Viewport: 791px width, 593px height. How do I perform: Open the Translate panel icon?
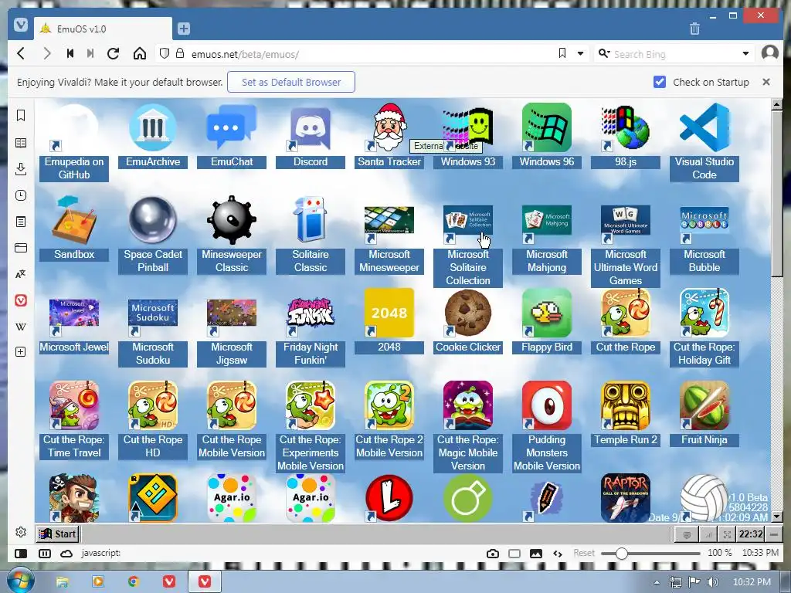pyautogui.click(x=21, y=274)
